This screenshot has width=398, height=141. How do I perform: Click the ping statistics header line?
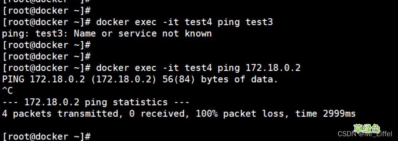point(96,102)
